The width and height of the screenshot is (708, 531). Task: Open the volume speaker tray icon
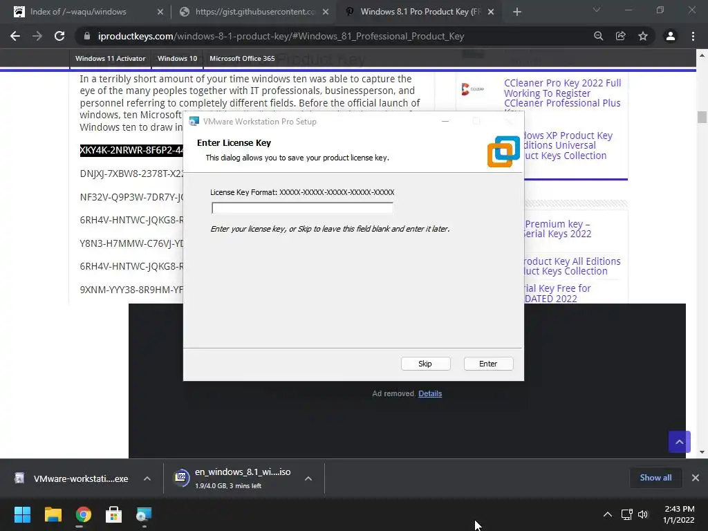point(643,514)
